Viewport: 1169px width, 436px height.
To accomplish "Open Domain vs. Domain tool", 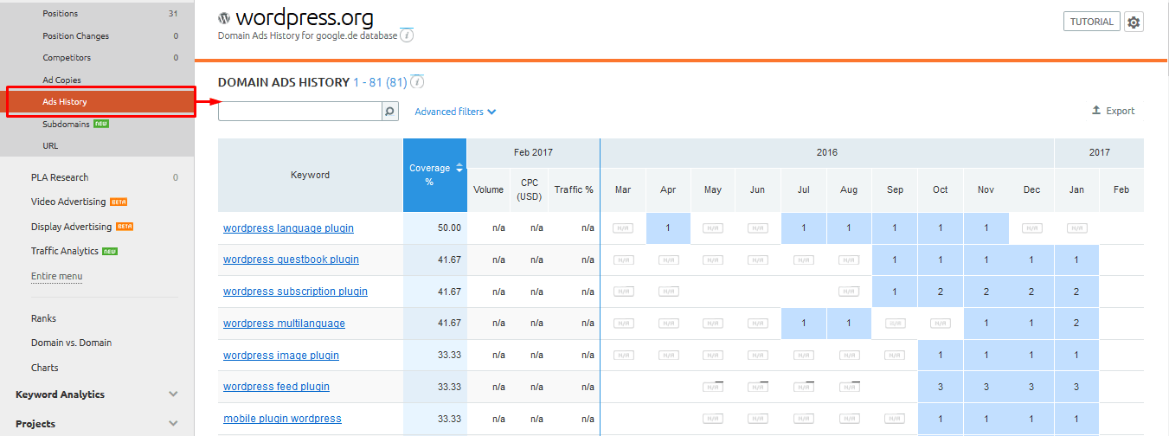I will (x=71, y=343).
